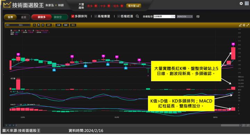Click the 技術面選股王 title text
250x135 pixels.
pyautogui.click(x=28, y=5)
